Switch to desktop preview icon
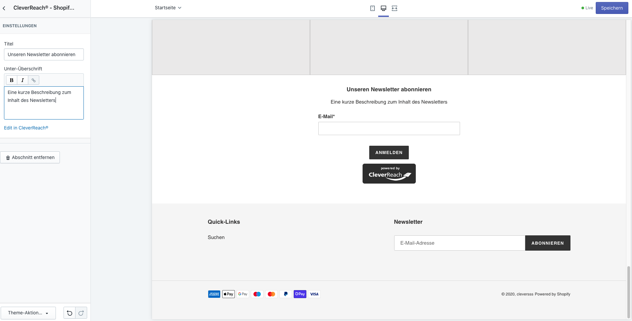632x321 pixels. tap(384, 8)
